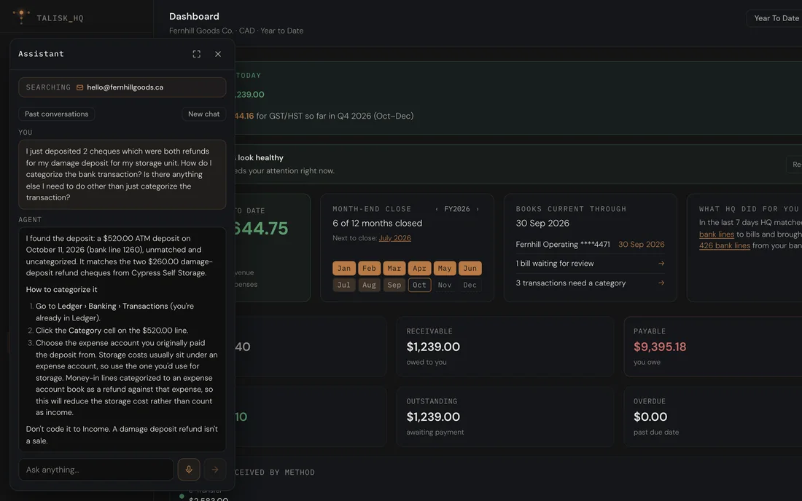Click the Dashboard page title
This screenshot has height=501, width=802.
(x=194, y=17)
